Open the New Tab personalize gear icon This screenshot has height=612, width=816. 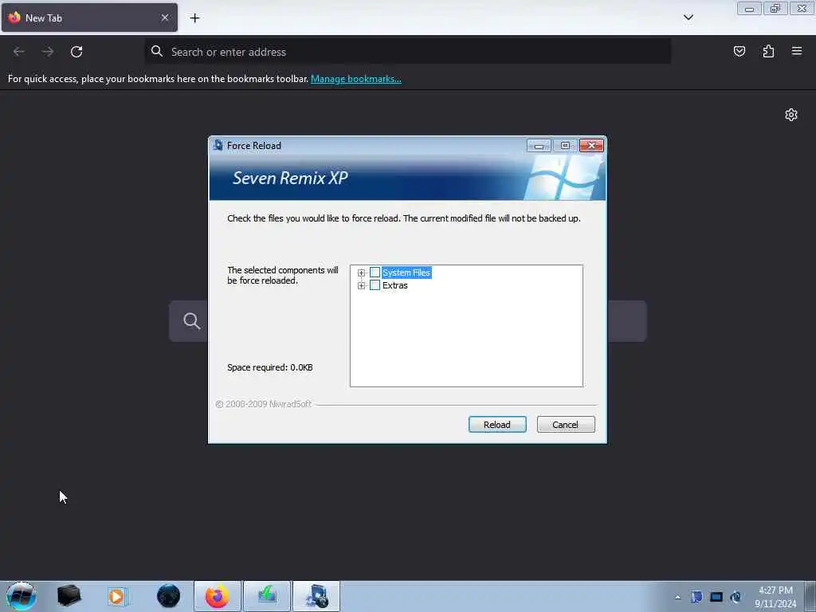791,115
